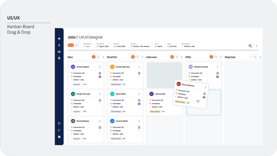The height and width of the screenshot is (156, 277).
Task: Click Andrew Bernard AB avatar
Action: (x=112, y=67)
